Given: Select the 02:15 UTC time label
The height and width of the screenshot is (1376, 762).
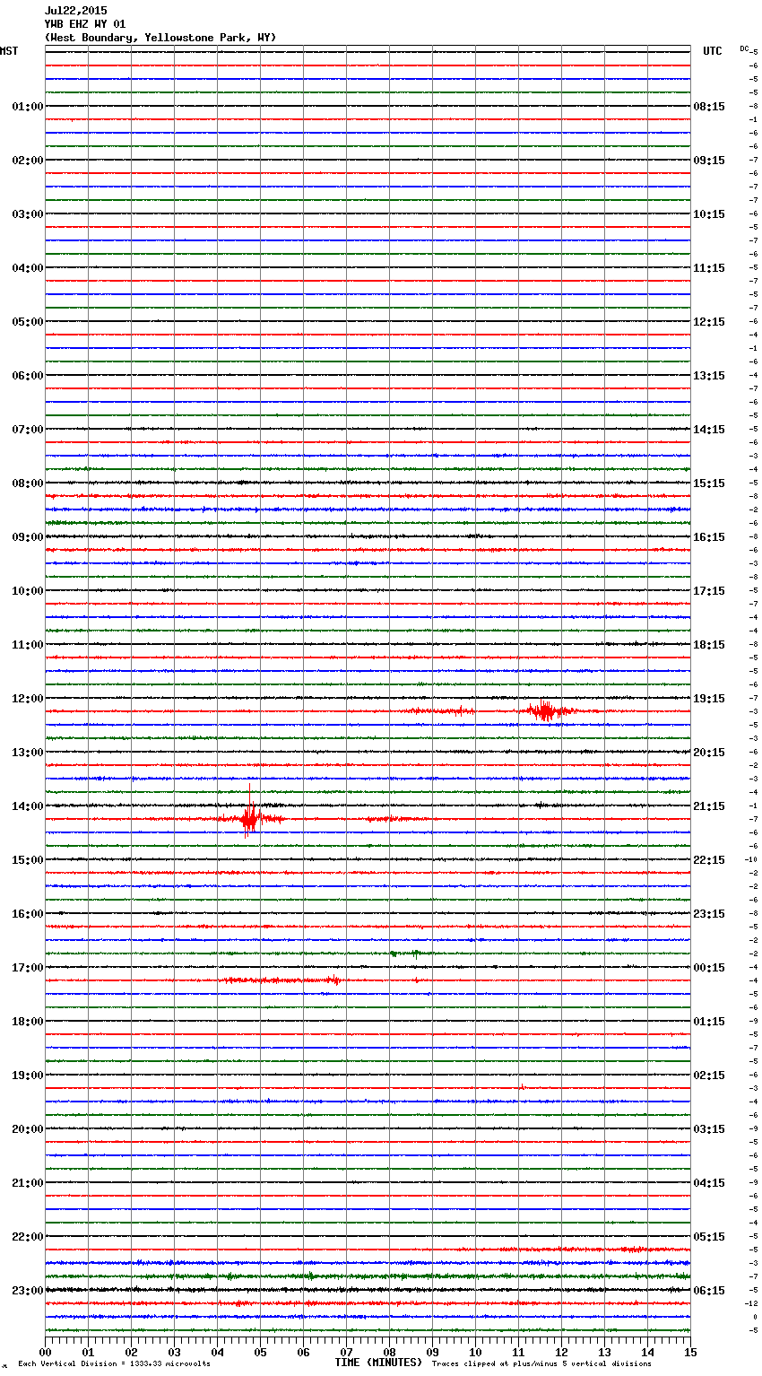Looking at the screenshot, I should [709, 1076].
